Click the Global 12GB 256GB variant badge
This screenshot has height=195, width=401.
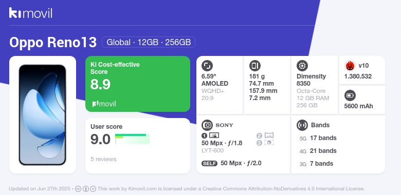point(149,42)
